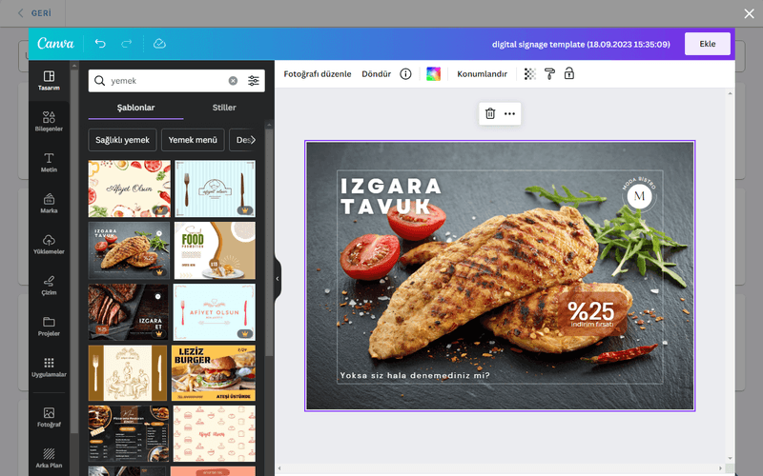Click the canvas vertical scrollbar down arrow
The width and height of the screenshot is (763, 476).
pos(730,458)
